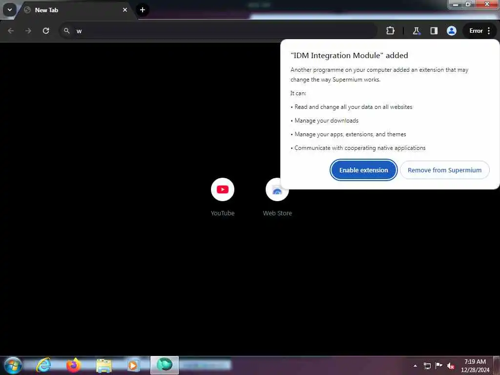
Task: Open the Web Store shortcut
Action: coord(277,197)
